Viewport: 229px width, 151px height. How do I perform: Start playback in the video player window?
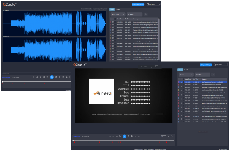(124, 136)
